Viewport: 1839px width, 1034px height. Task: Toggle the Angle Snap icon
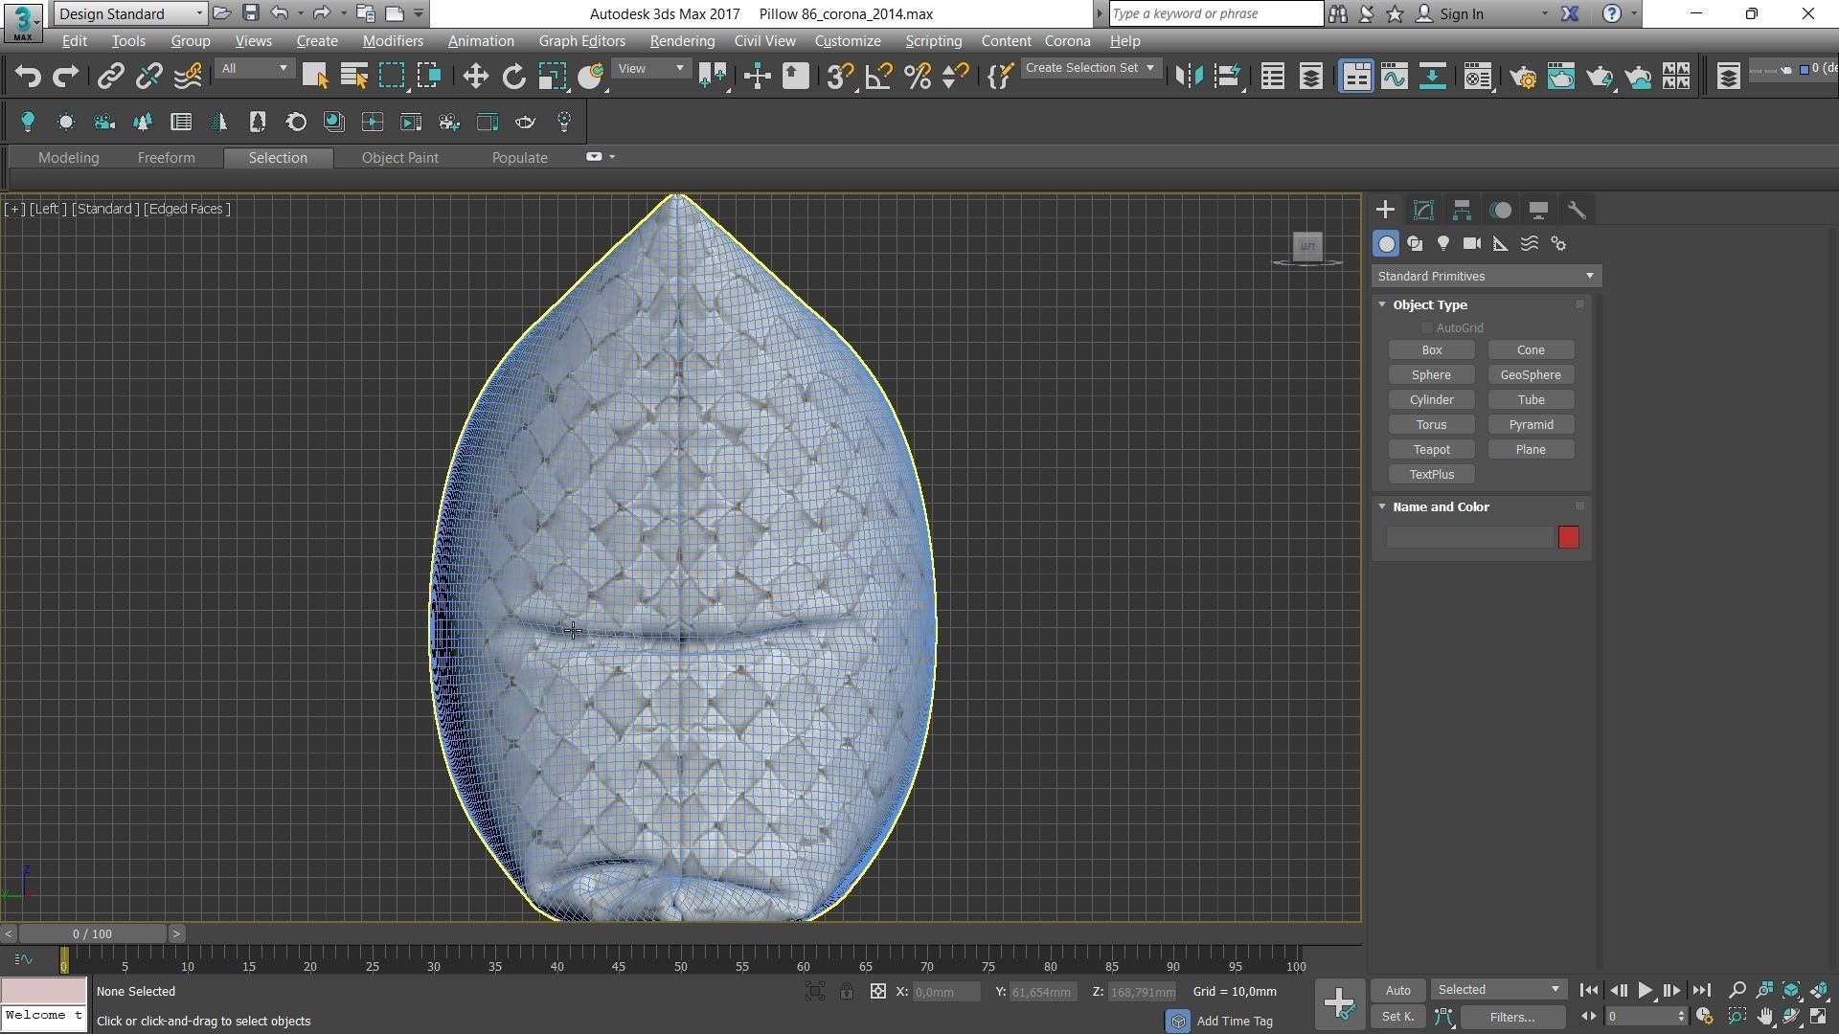[x=878, y=77]
